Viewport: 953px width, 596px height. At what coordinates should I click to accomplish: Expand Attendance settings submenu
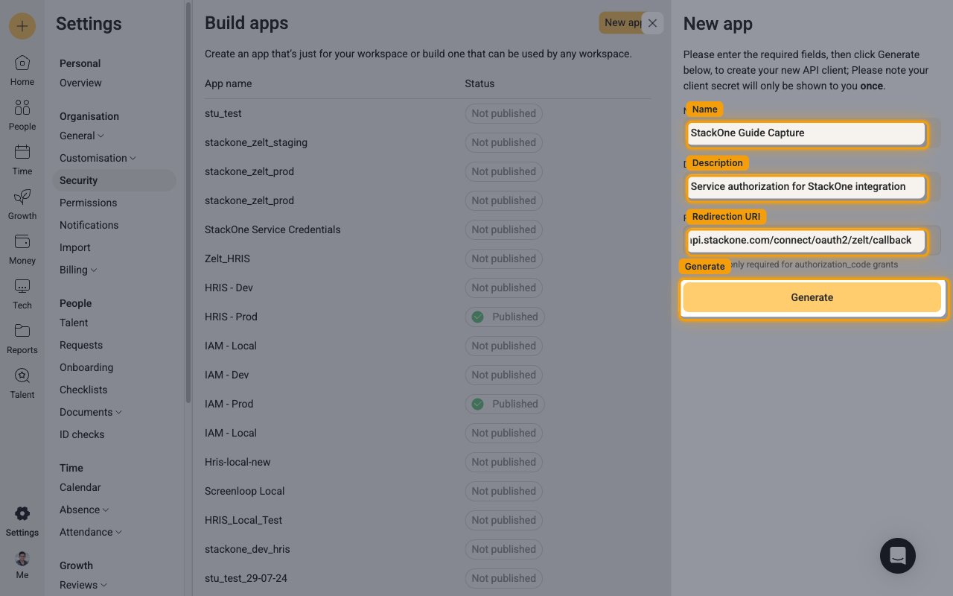91,532
